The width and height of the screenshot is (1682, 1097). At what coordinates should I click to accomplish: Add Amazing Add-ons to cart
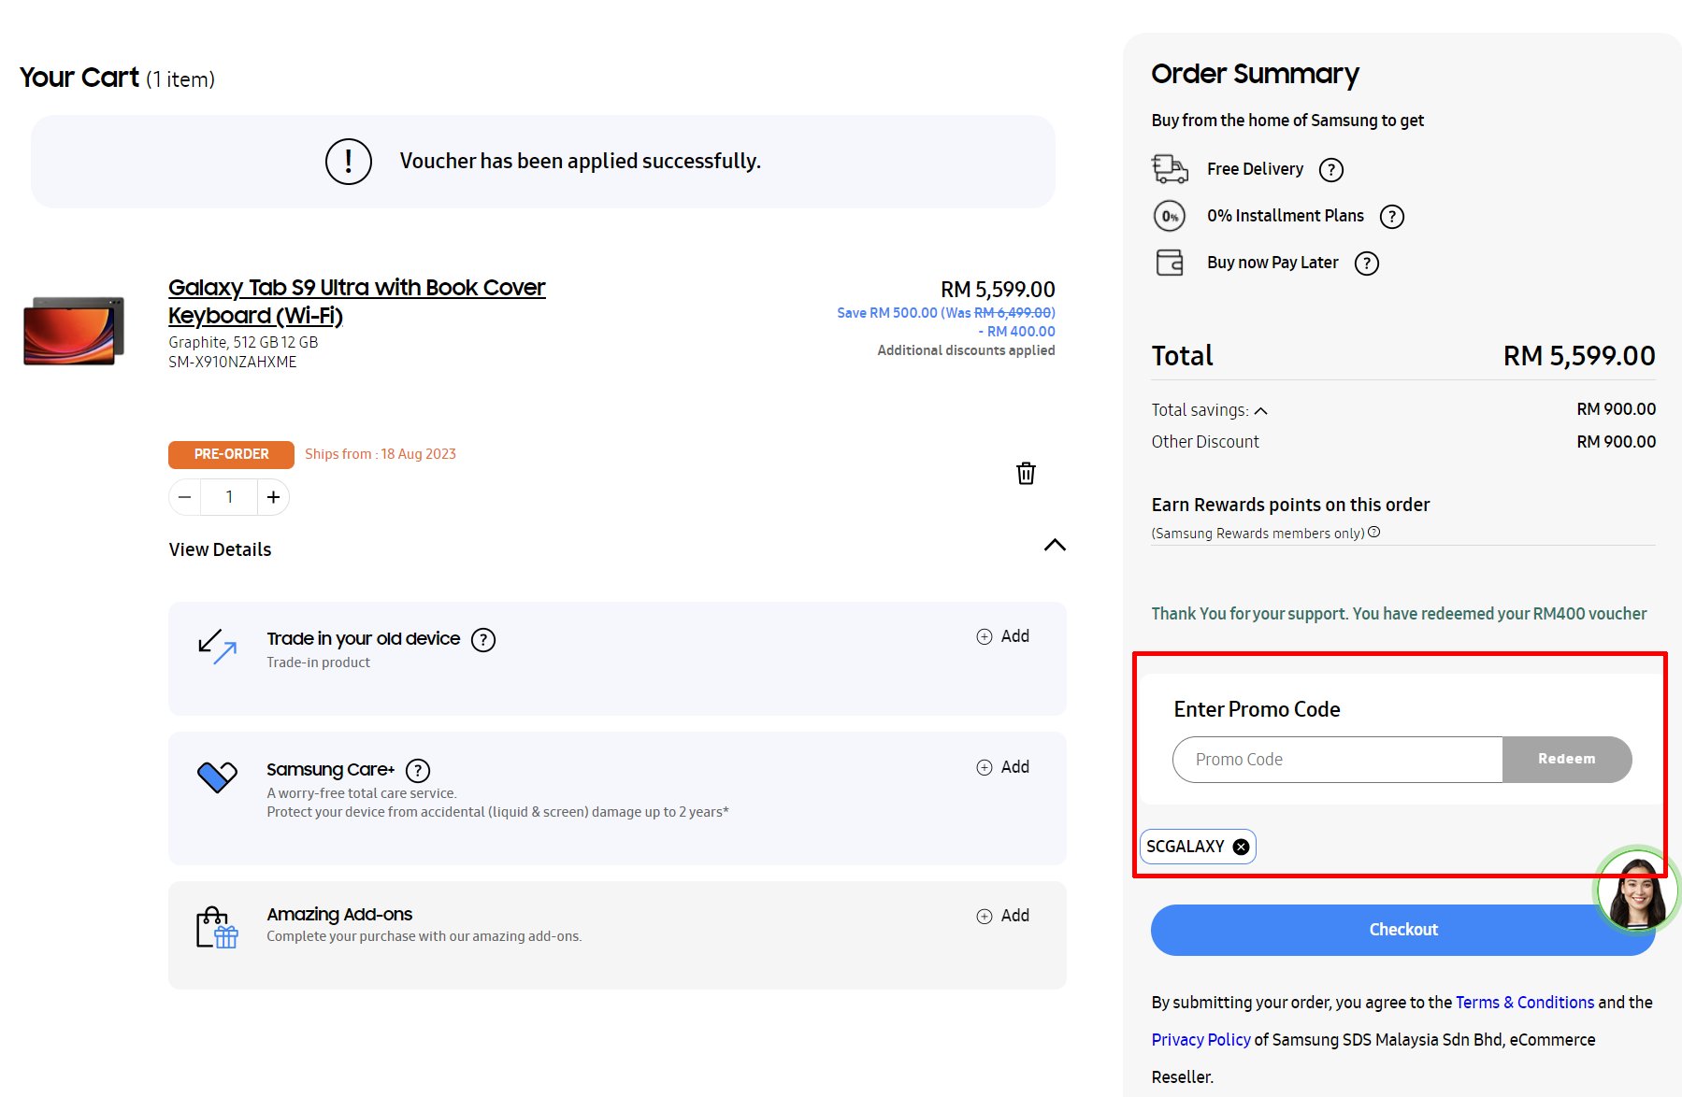point(1003,916)
